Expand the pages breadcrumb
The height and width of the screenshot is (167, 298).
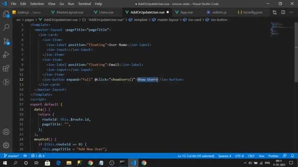point(29,19)
